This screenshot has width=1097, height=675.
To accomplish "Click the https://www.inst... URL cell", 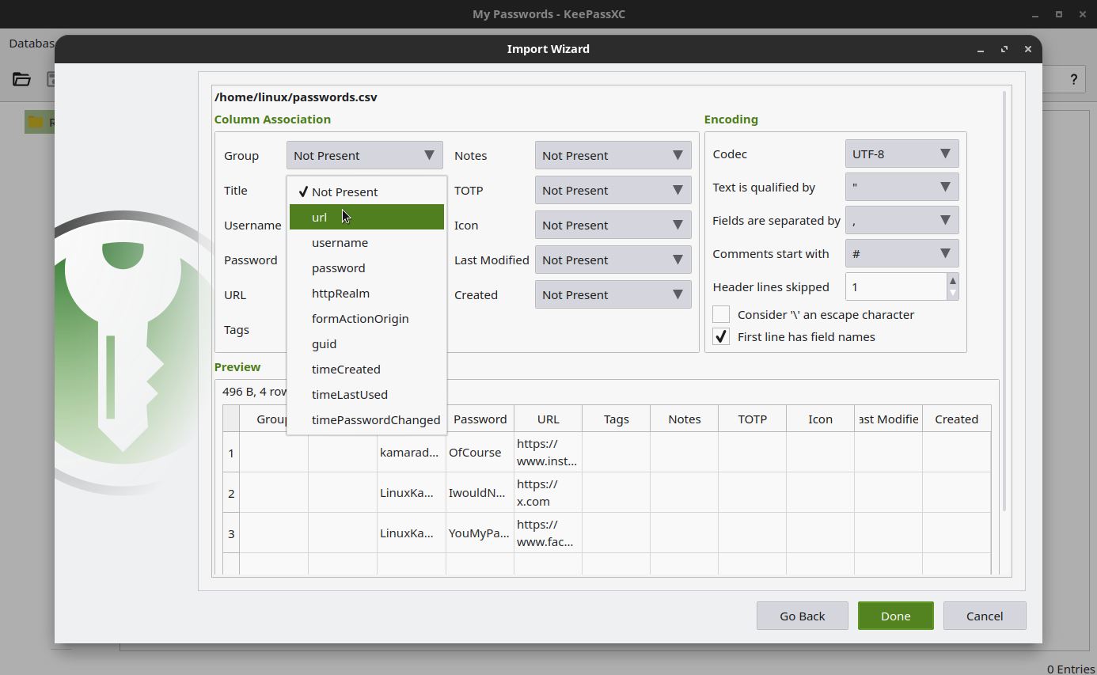I will coord(548,452).
